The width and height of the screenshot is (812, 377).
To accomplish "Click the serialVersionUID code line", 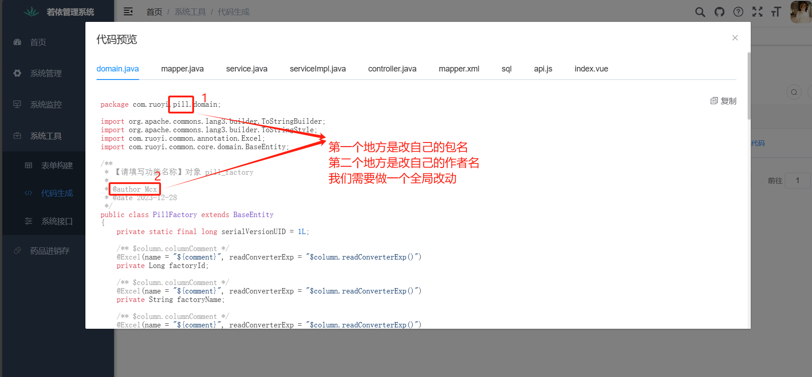I will click(x=213, y=232).
